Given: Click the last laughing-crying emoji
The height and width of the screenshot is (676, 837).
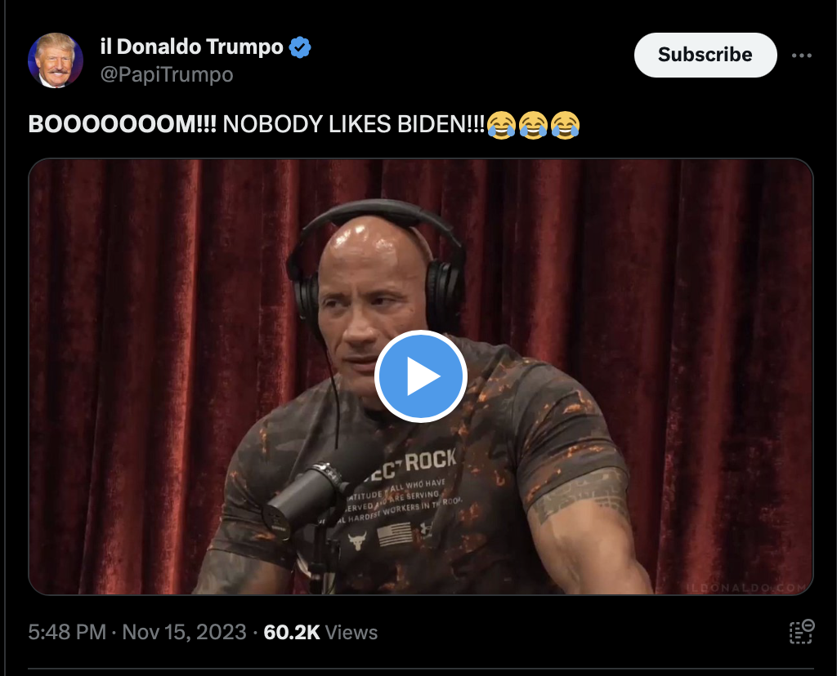Looking at the screenshot, I should [566, 125].
